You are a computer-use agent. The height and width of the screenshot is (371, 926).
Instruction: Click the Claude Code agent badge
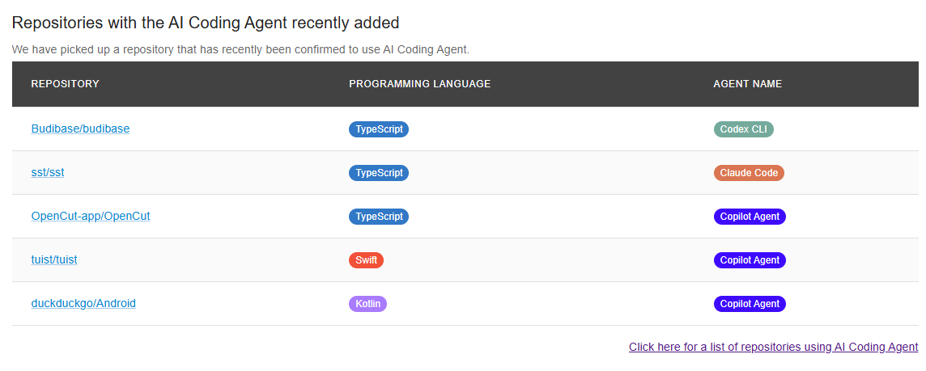pos(749,173)
